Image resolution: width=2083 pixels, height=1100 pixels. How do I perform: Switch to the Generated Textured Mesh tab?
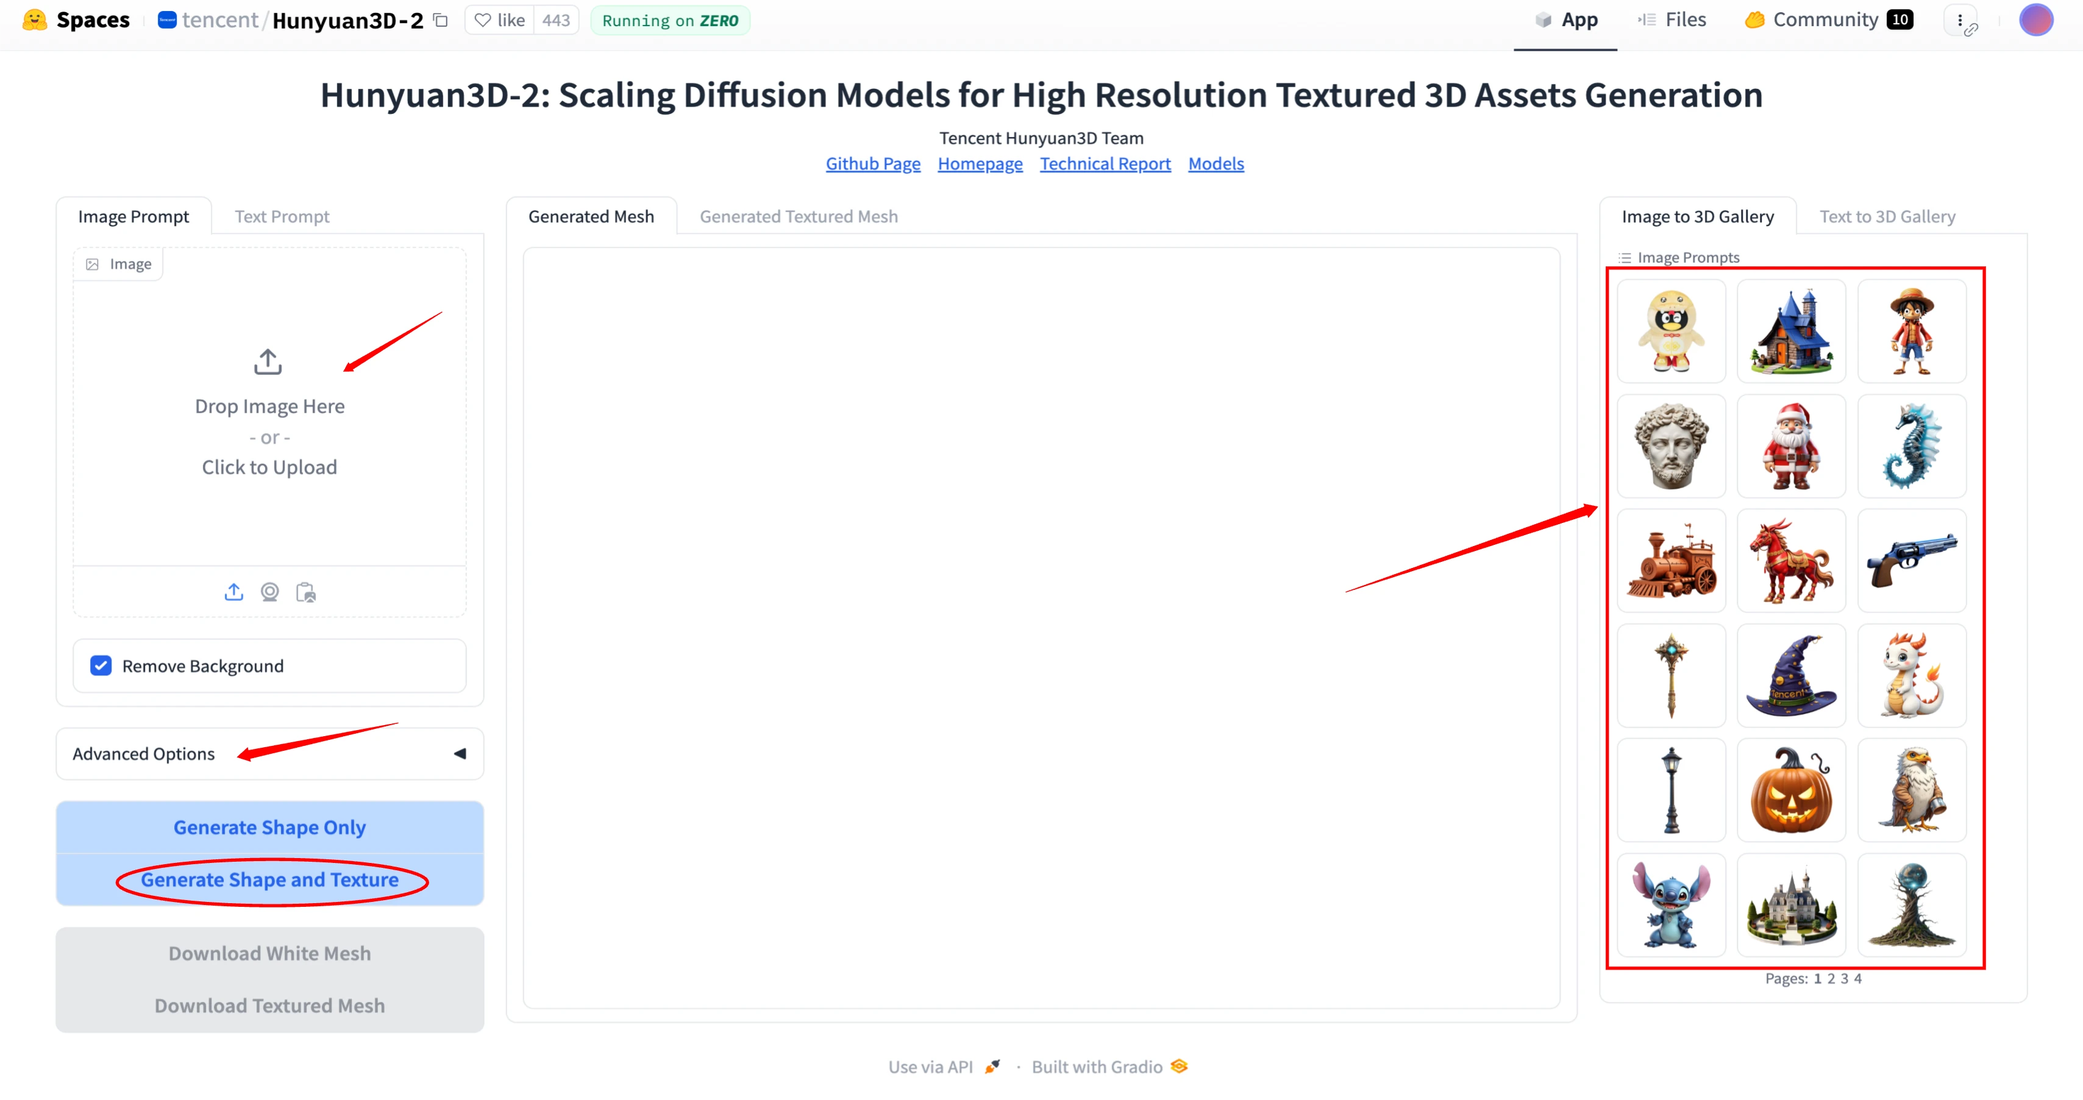(x=799, y=216)
